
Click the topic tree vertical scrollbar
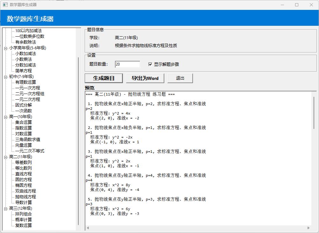point(78,141)
